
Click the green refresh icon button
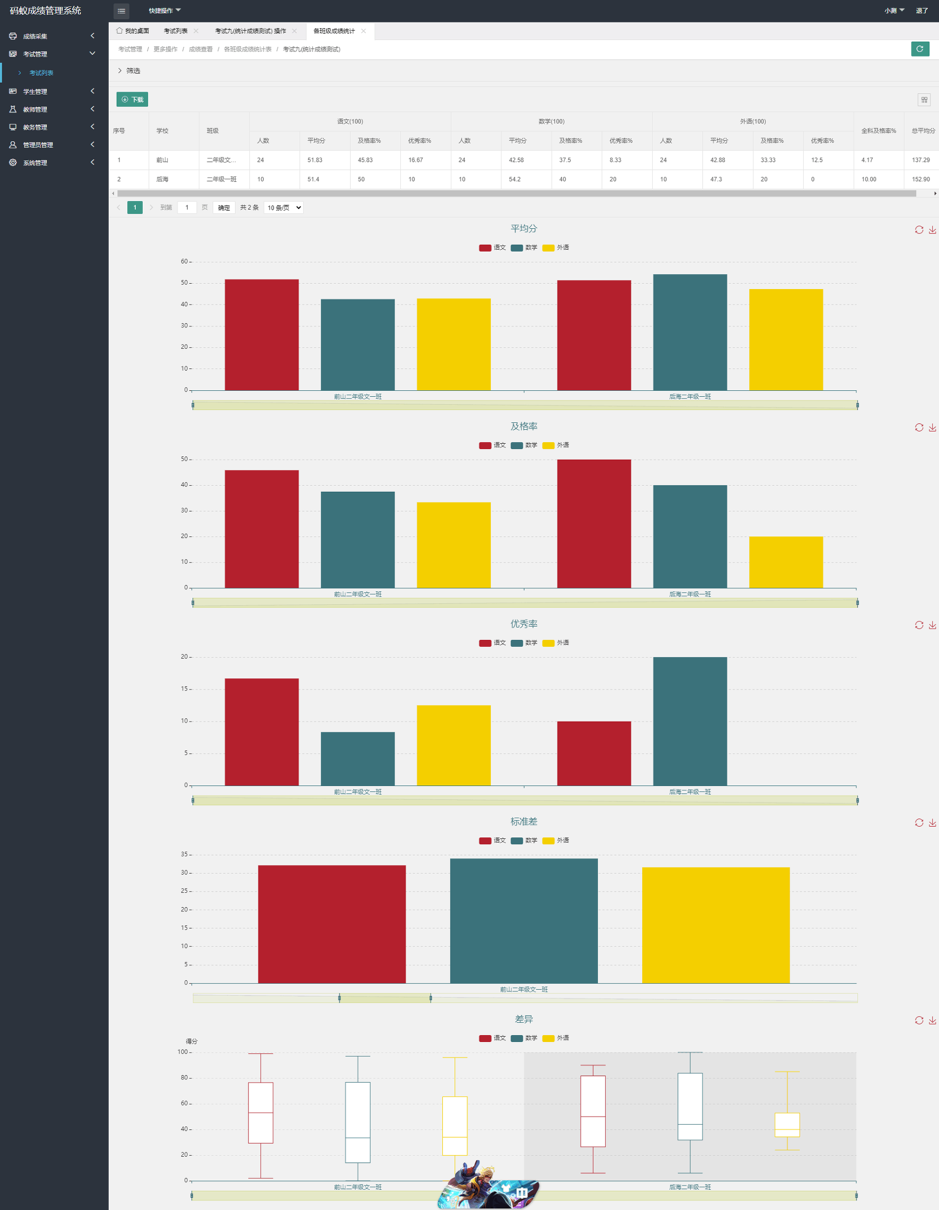[920, 49]
